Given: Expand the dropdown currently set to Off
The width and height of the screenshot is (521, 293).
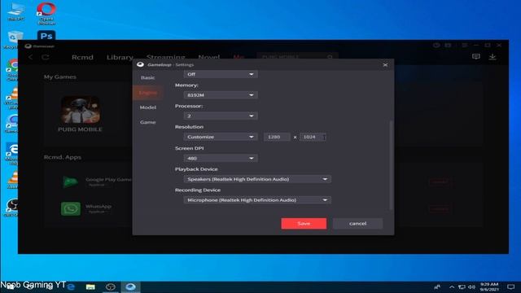Looking at the screenshot, I should [221, 74].
